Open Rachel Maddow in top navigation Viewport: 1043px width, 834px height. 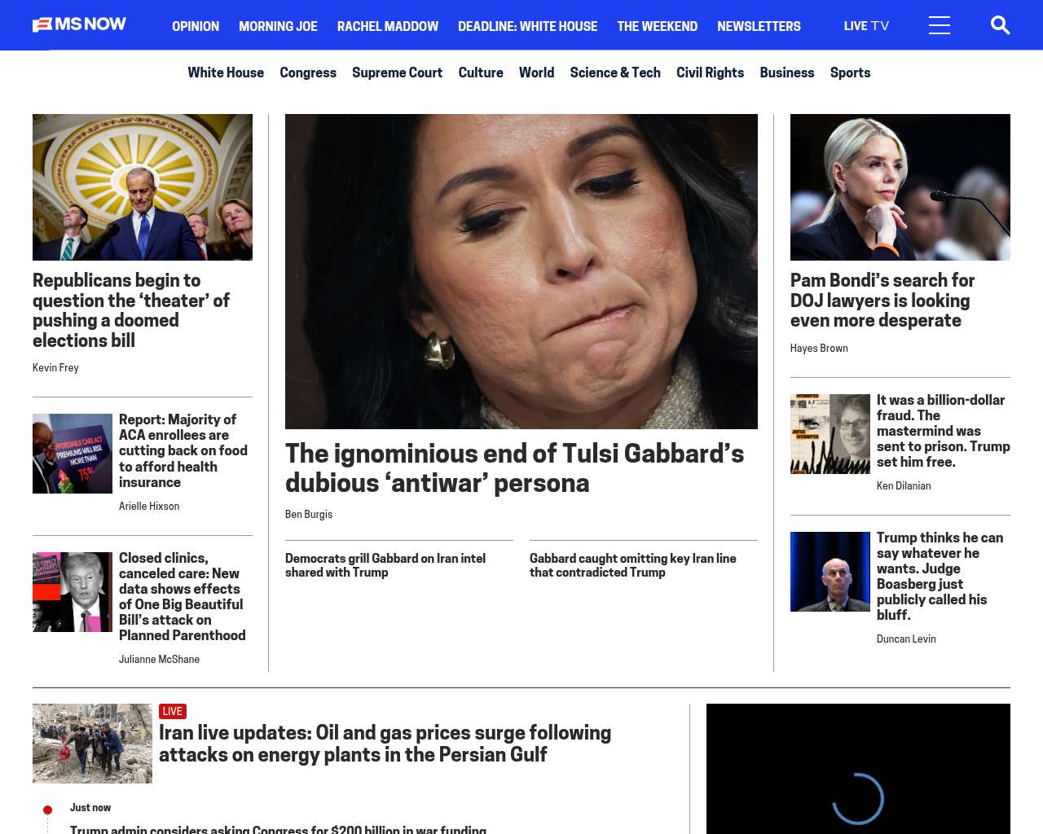(388, 26)
